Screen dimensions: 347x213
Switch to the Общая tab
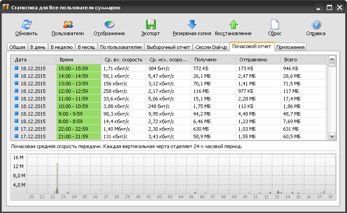tap(17, 47)
